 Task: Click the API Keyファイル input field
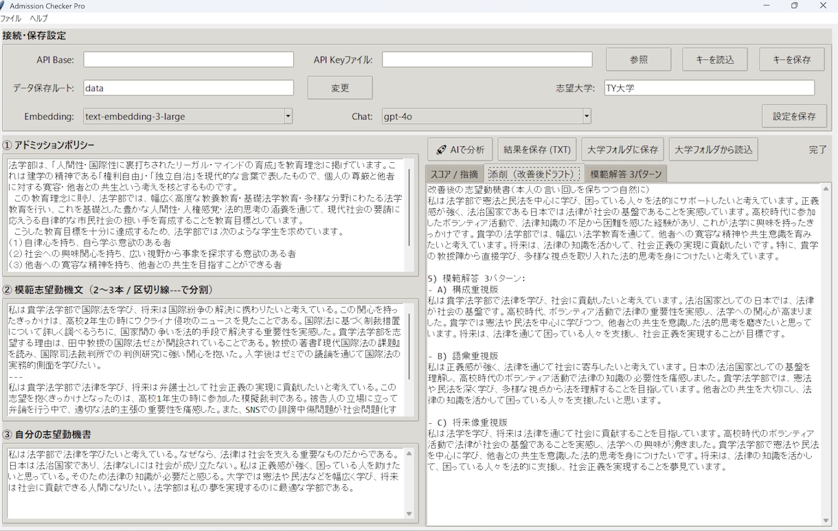tap(487, 60)
